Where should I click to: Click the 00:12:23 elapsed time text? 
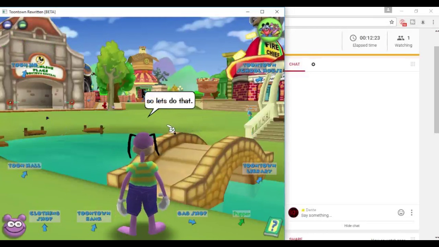point(370,38)
